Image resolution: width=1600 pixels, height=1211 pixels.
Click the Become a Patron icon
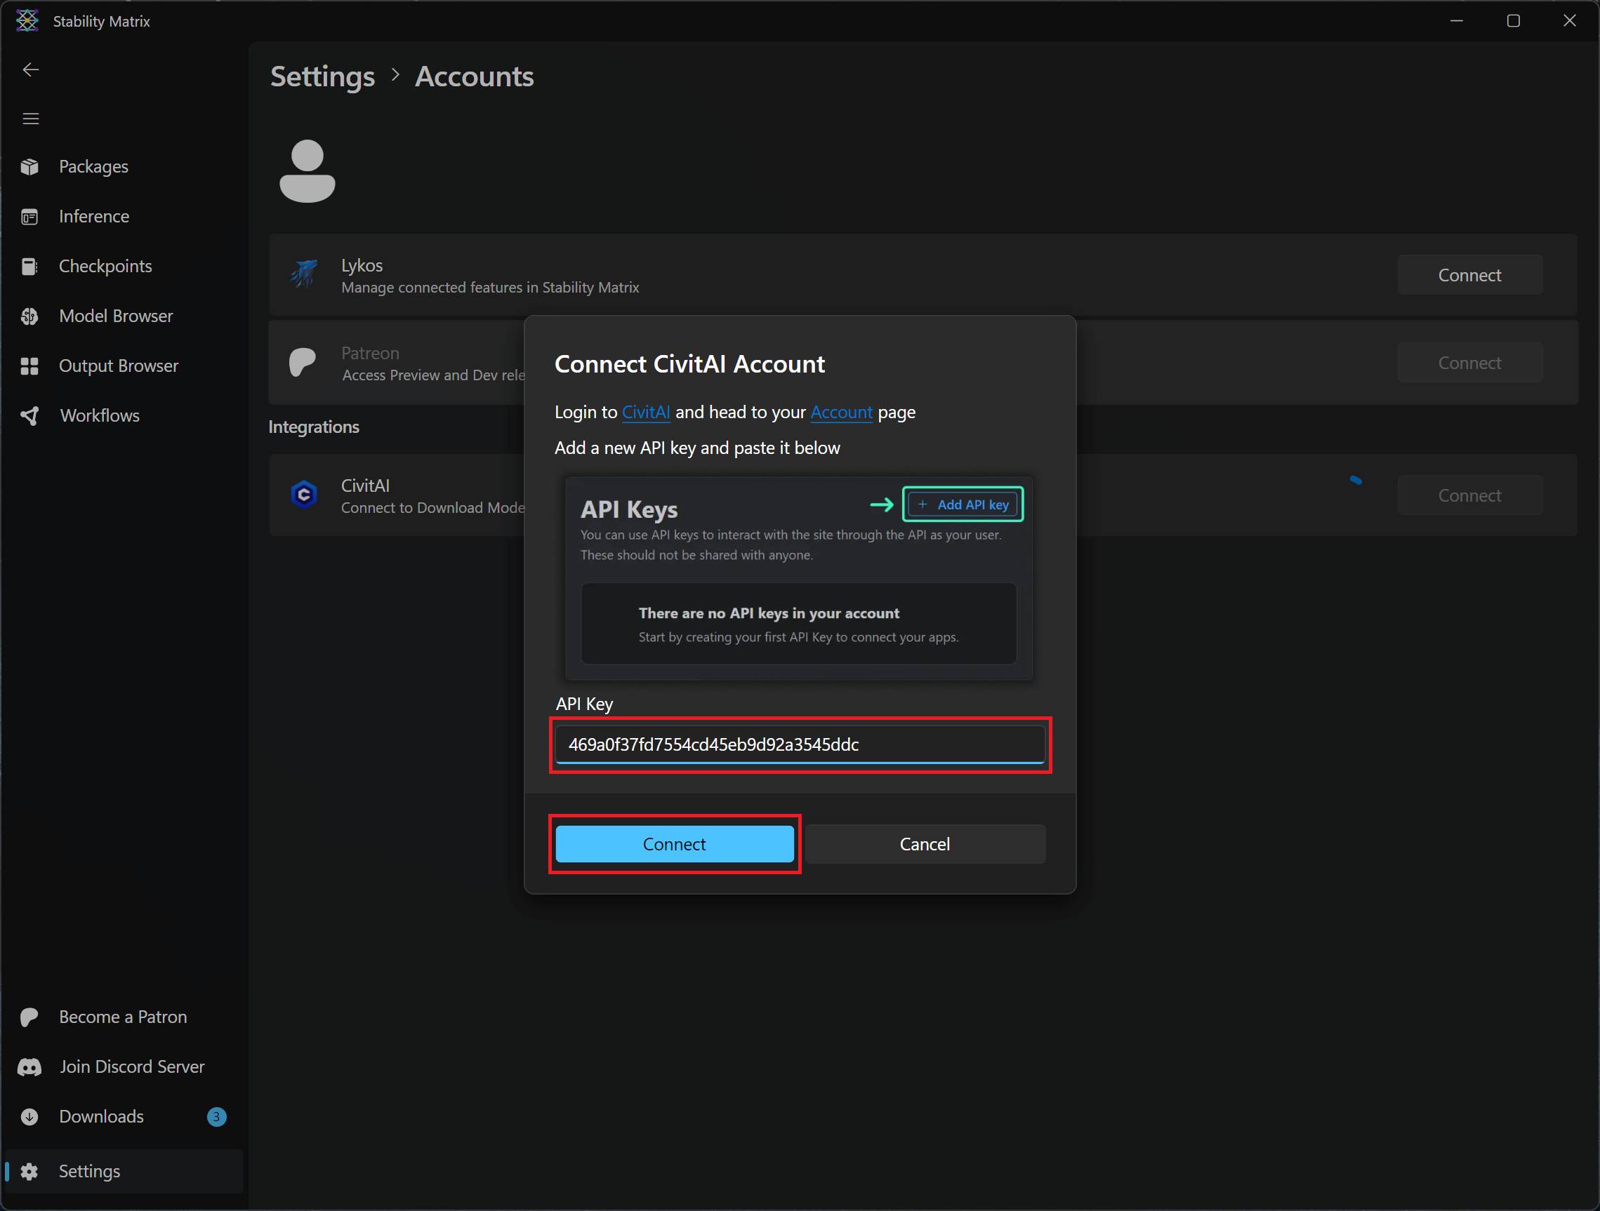pos(29,1017)
